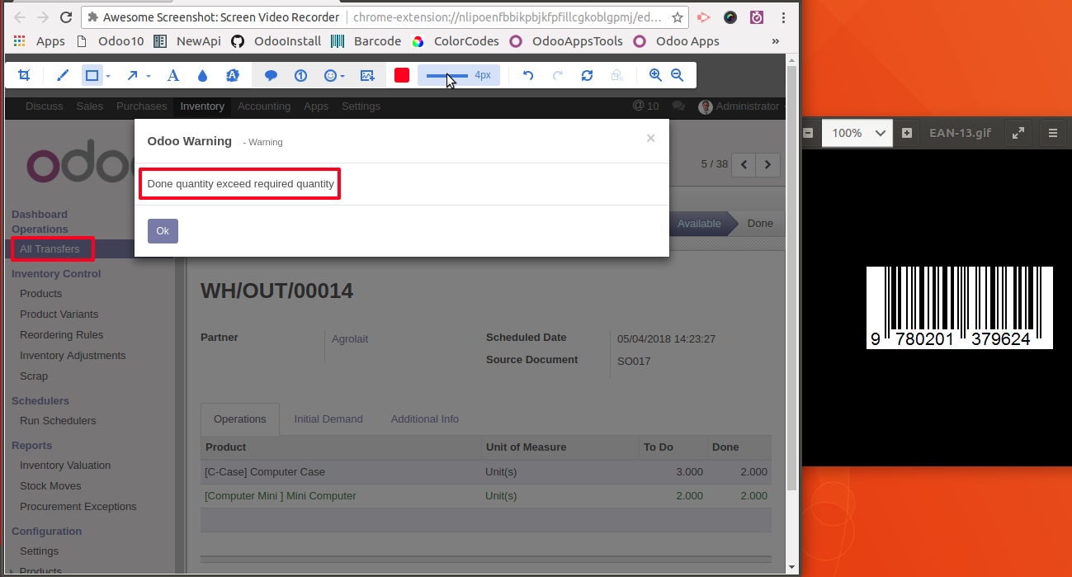Open the rectangle shape options arrow
Viewport: 1072px width, 577px height.
tap(108, 76)
